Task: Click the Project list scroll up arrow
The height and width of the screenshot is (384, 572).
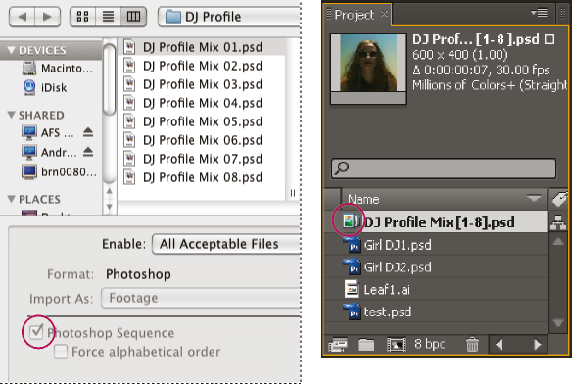Action: tap(558, 242)
